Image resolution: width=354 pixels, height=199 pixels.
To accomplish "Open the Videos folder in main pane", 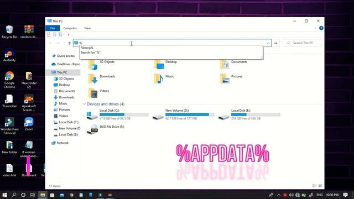I will point(98,93).
